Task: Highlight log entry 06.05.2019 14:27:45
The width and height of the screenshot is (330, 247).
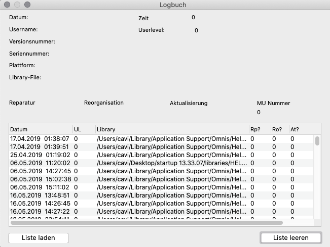Action: [127, 171]
